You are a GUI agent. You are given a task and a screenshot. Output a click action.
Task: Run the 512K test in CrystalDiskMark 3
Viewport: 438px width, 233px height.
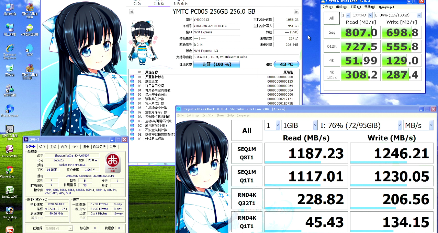pyautogui.click(x=332, y=46)
